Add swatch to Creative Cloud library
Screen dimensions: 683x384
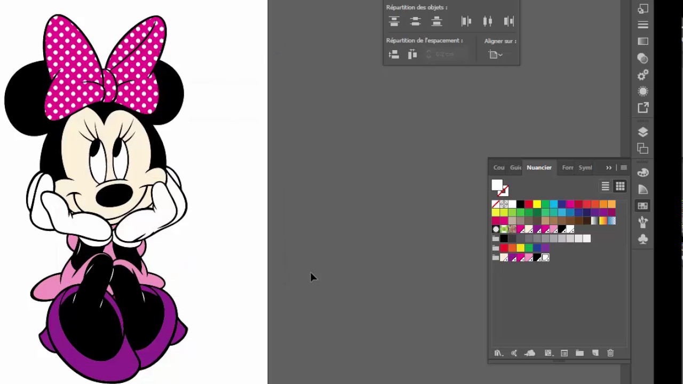click(530, 353)
